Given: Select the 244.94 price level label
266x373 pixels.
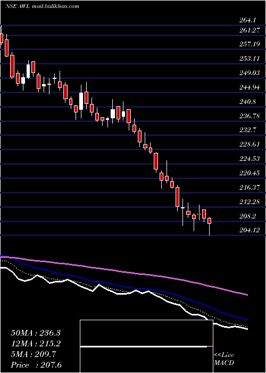Looking at the screenshot, I should 250,87.
